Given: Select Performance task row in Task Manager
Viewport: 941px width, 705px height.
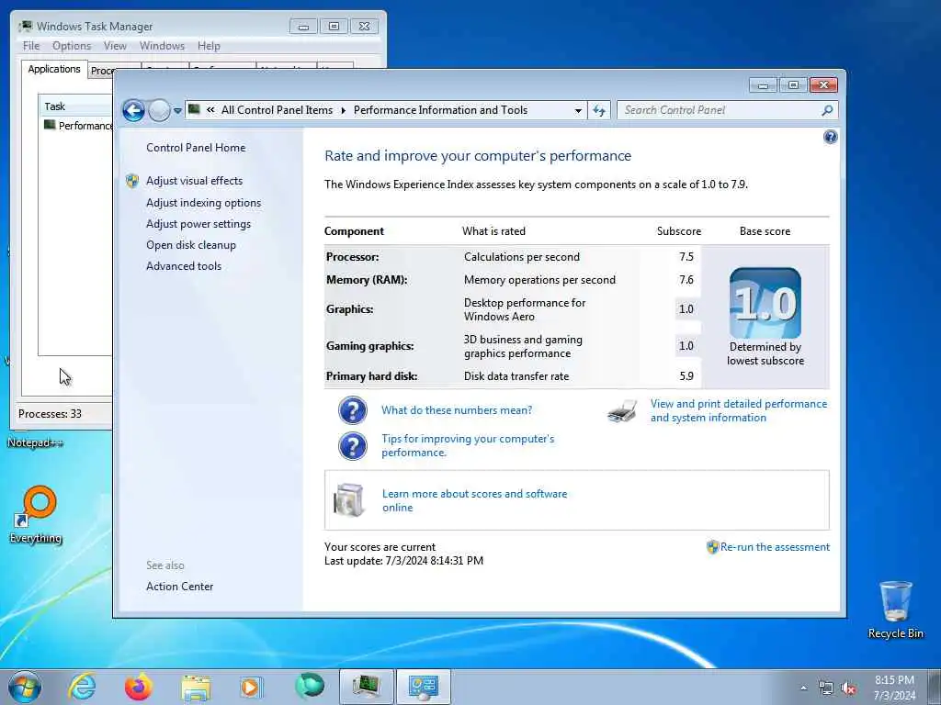Looking at the screenshot, I should (x=77, y=125).
